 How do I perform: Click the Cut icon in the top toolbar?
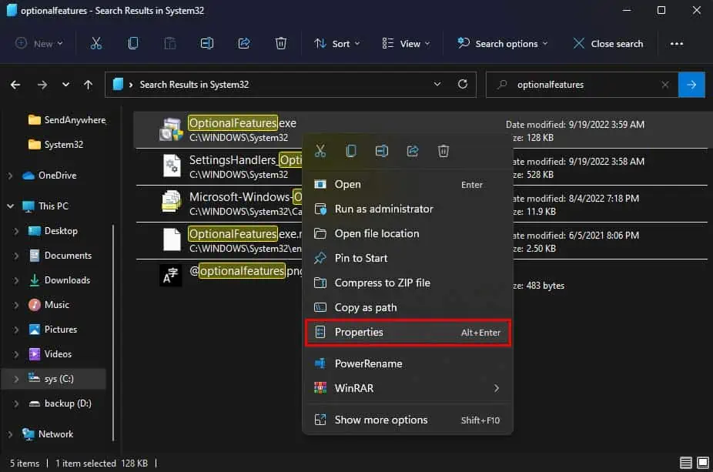[x=96, y=44]
